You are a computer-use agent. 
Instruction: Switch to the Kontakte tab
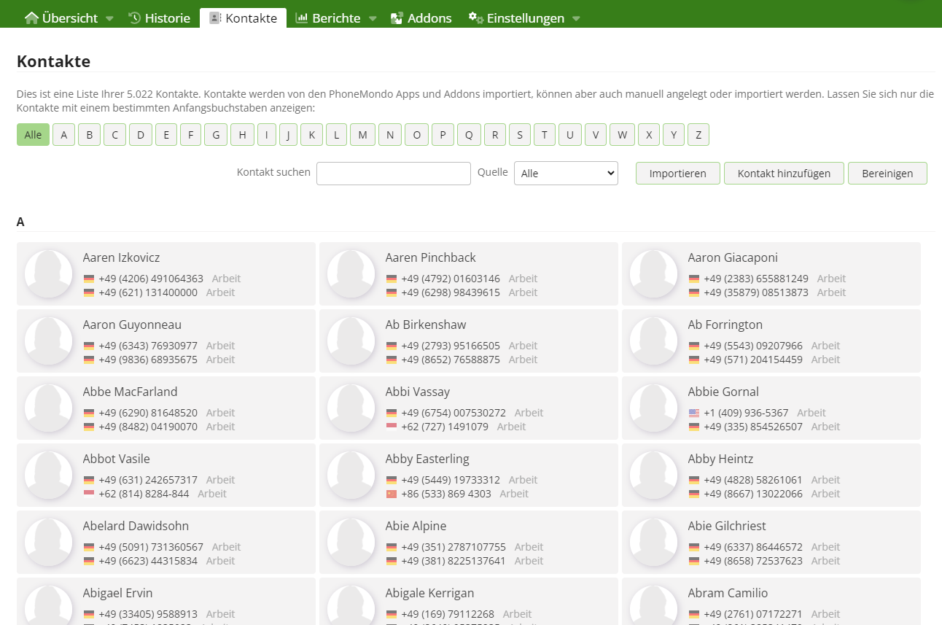[x=243, y=18]
